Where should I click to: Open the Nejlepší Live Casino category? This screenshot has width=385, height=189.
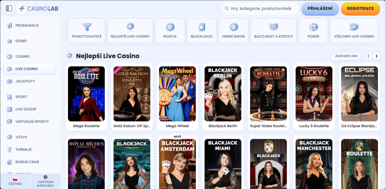pos(130,31)
